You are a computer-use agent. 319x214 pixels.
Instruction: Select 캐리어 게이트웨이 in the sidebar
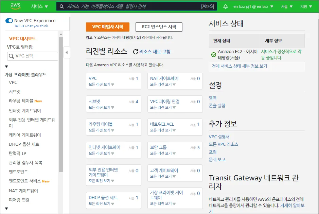pyautogui.click(x=25, y=135)
